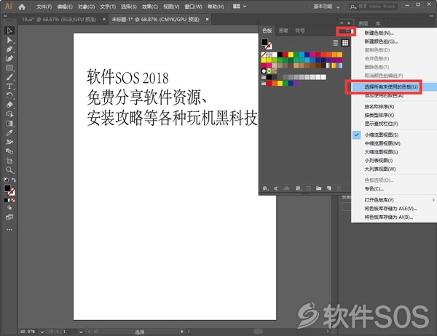Image resolution: width=437 pixels, height=336 pixels.
Task: Click the toolbar fill color box
Action: 7,188
